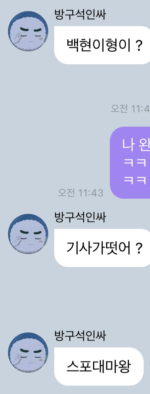Click the 오전 11:43 timestamp

80,193
